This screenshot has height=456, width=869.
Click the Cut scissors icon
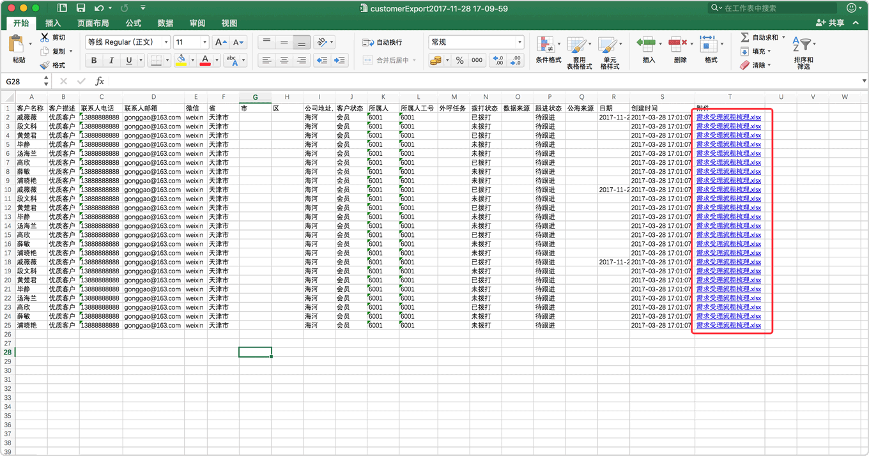pyautogui.click(x=45, y=38)
